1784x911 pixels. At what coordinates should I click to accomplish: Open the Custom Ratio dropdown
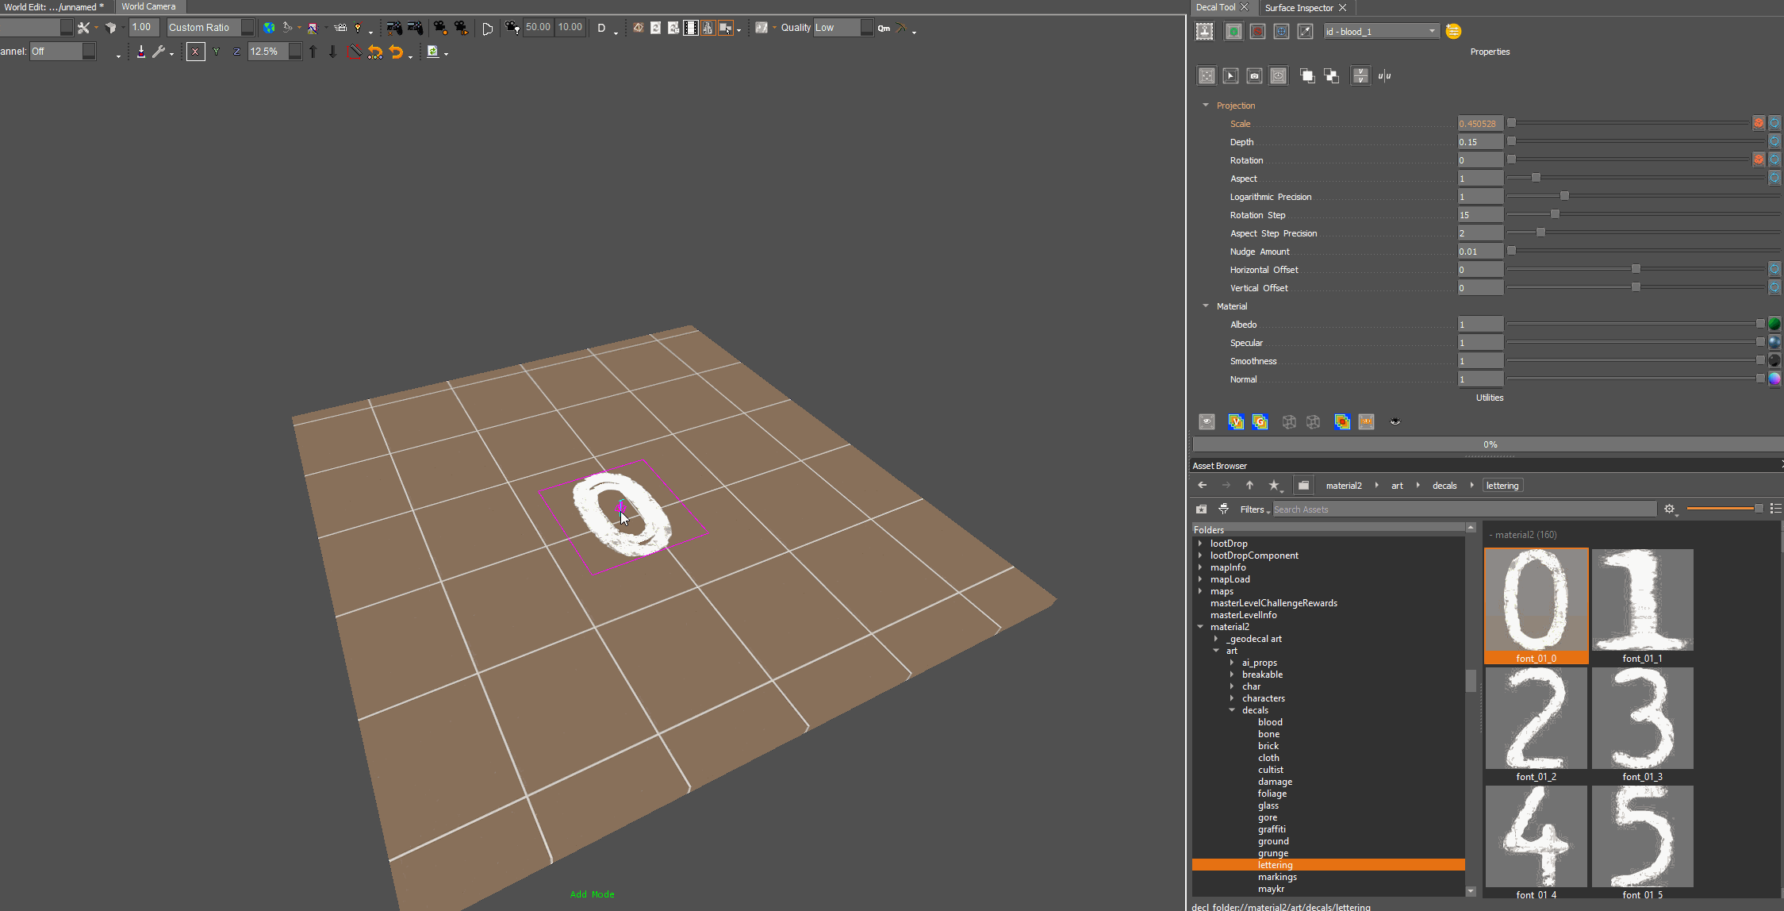(x=210, y=27)
